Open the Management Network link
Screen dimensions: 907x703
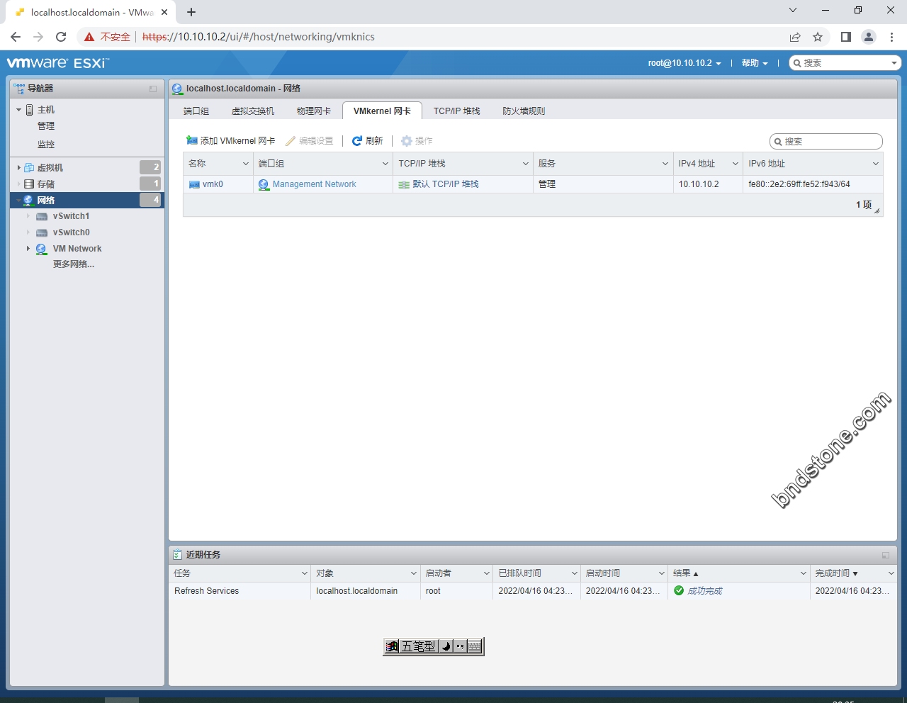click(315, 184)
